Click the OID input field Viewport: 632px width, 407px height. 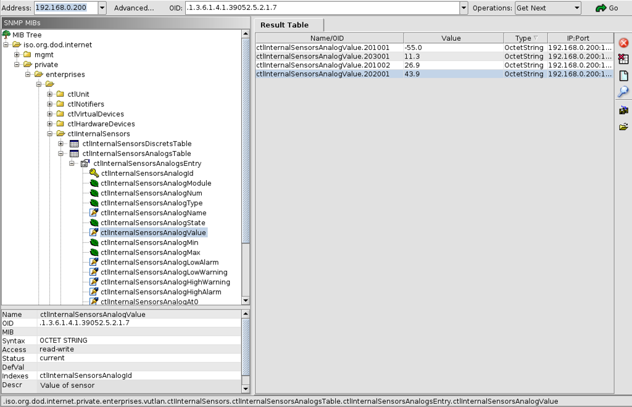pos(322,7)
